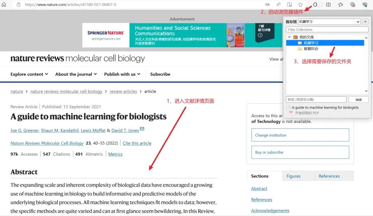Start read aloud from address bar
The width and height of the screenshot is (373, 216).
(x=278, y=5)
